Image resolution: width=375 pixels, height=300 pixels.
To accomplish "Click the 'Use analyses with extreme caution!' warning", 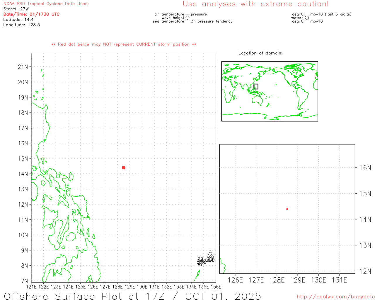I will pyautogui.click(x=255, y=4).
